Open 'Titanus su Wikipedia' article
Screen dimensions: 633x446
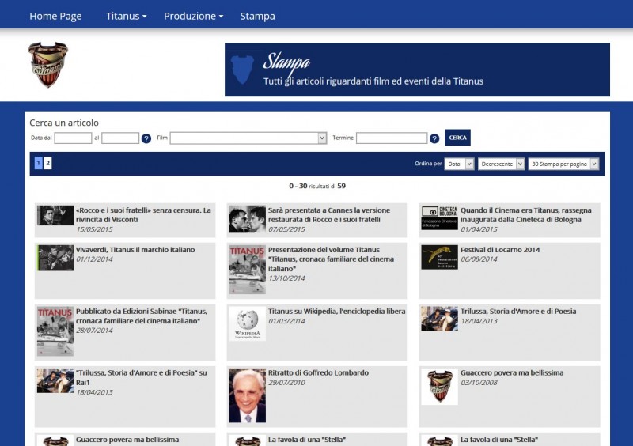337,312
